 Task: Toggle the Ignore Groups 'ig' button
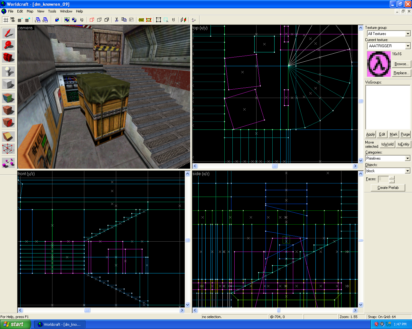pyautogui.click(x=82, y=20)
